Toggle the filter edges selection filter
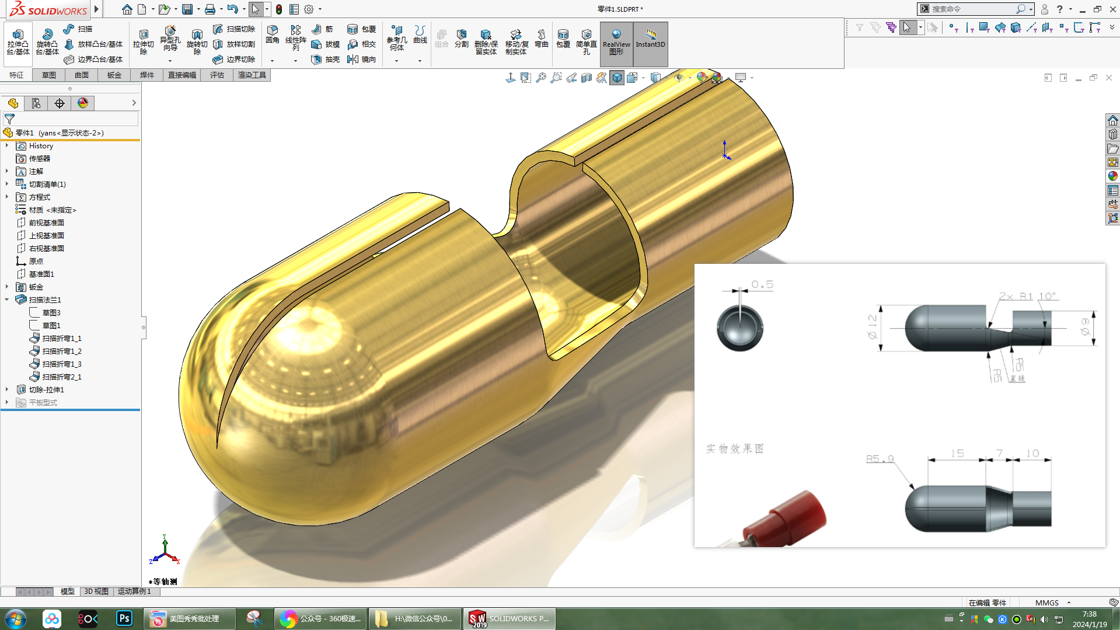 pyautogui.click(x=969, y=27)
